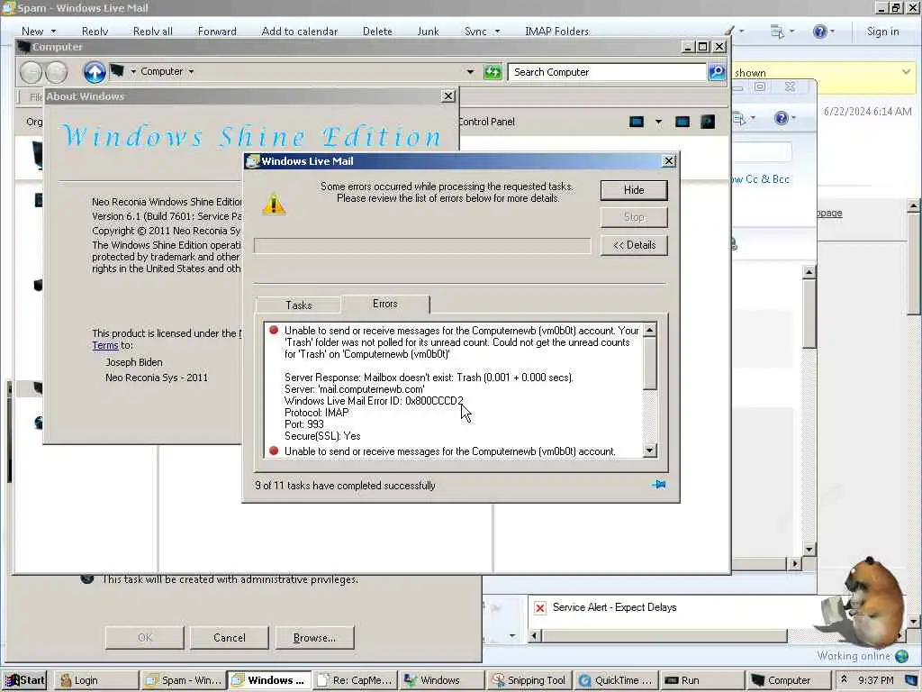Open the Terms link in About Windows
This screenshot has height=692, width=922.
[x=105, y=345]
